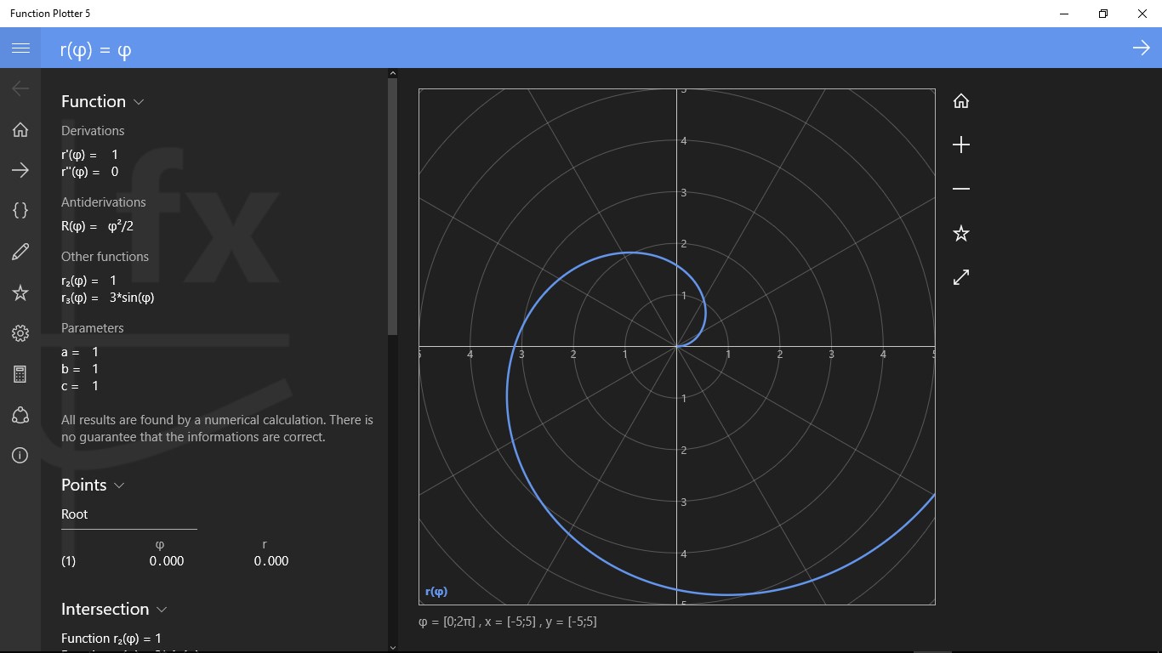Click antiderivative R(φ) = φ²/2
The width and height of the screenshot is (1162, 653).
click(98, 226)
